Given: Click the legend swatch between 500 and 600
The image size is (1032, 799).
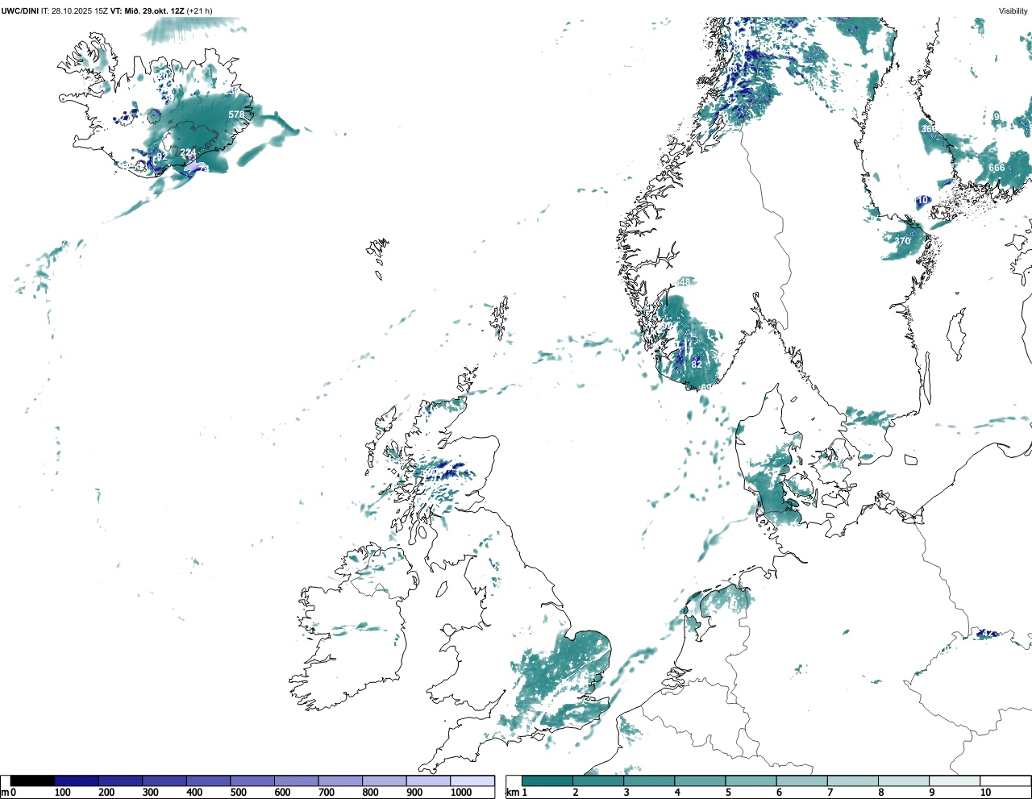Looking at the screenshot, I should click(252, 780).
